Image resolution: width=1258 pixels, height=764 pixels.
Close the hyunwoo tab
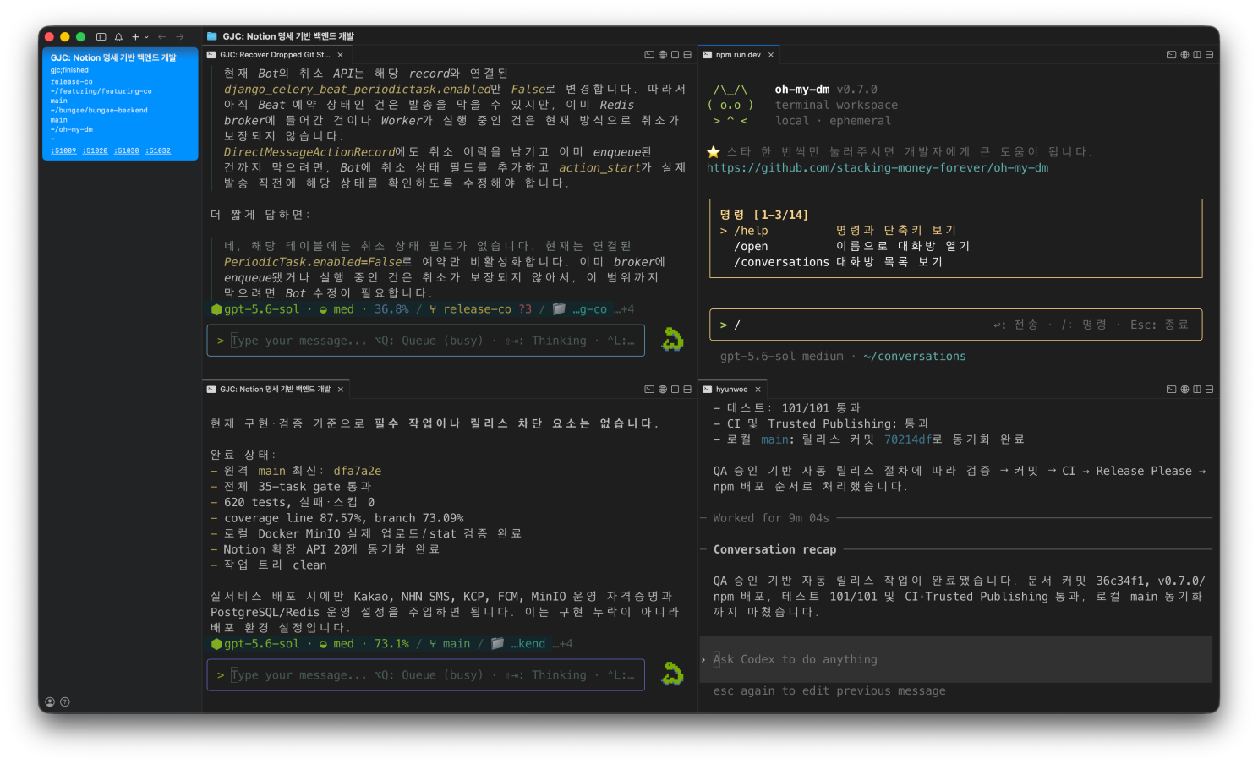758,390
